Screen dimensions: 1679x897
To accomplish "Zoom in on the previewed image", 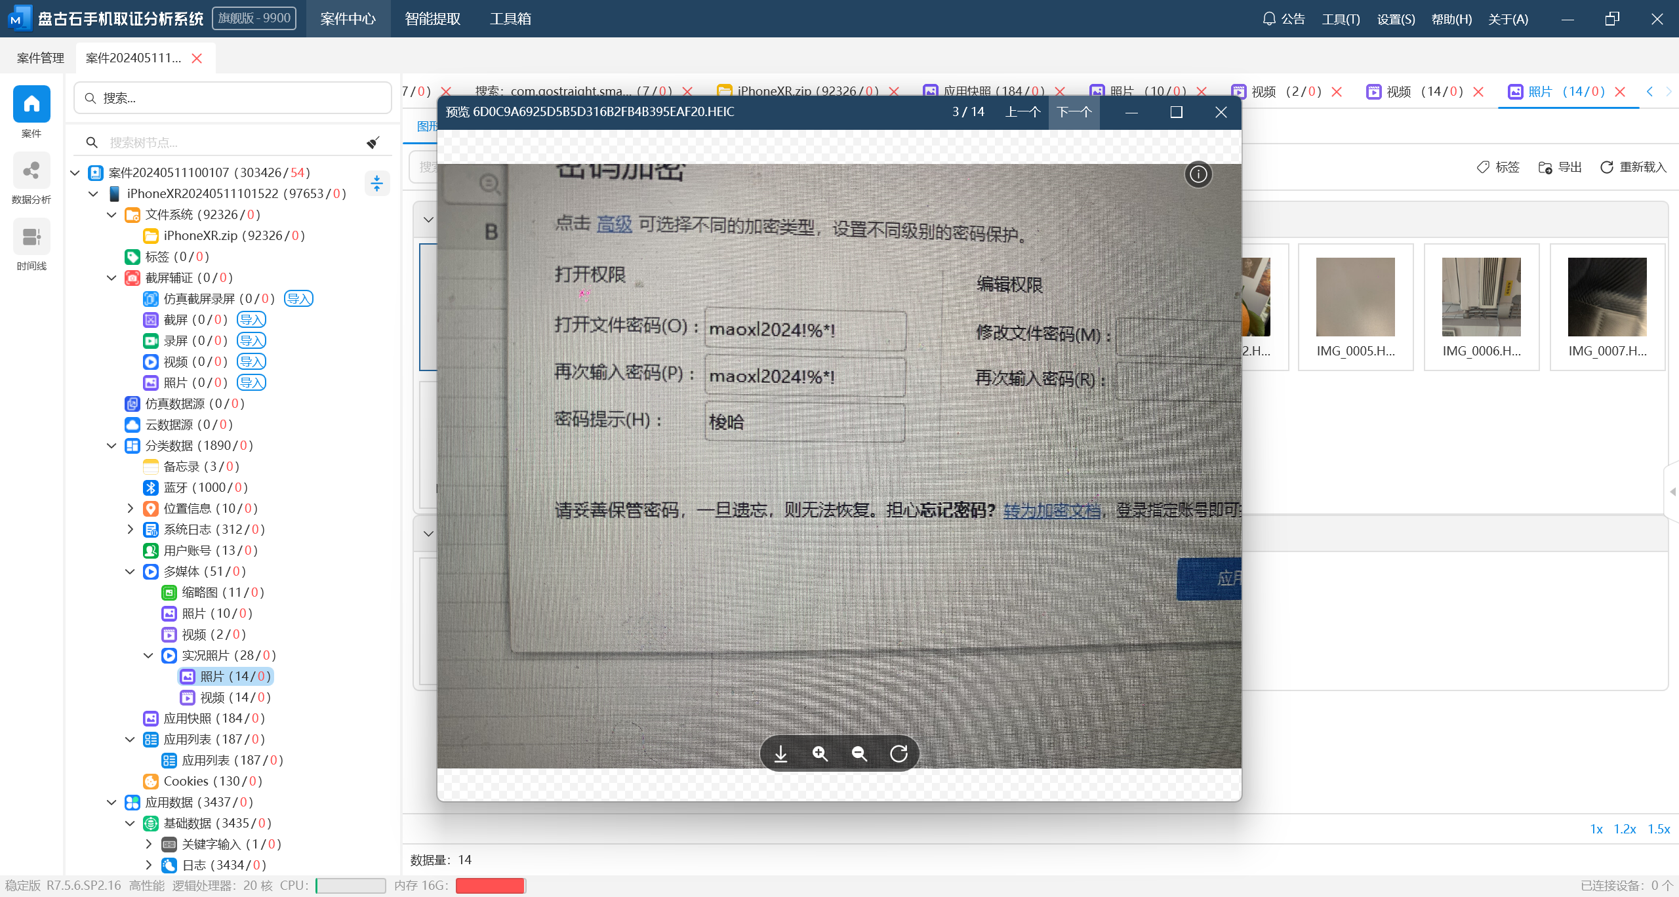I will 820,754.
